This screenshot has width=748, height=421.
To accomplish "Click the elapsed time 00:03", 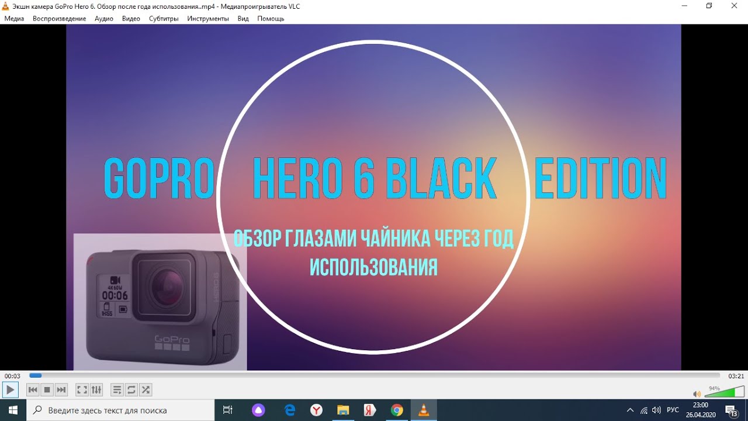I will coord(12,376).
